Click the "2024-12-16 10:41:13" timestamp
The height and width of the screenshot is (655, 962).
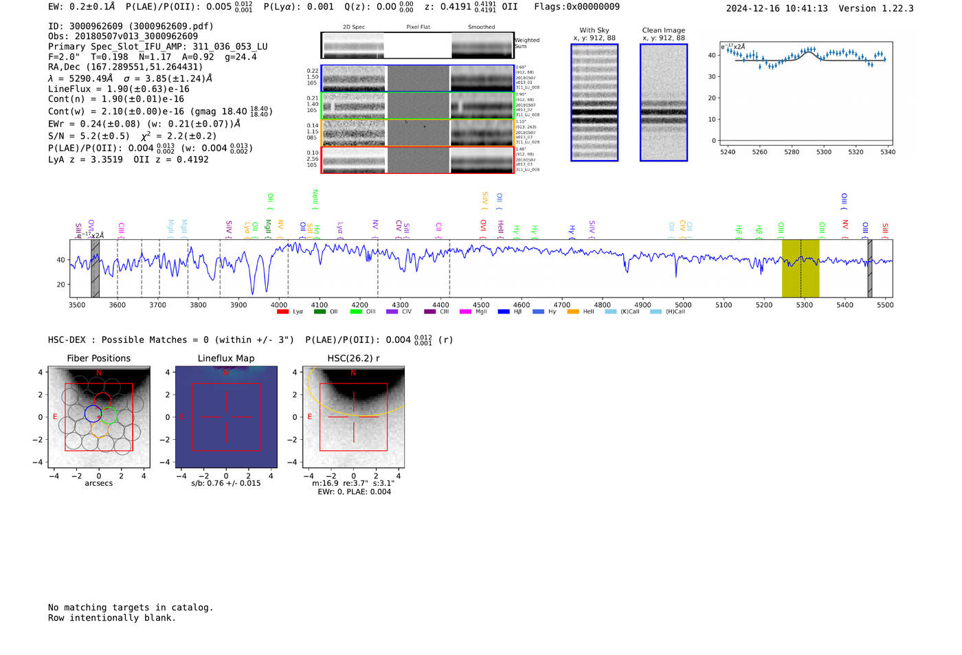pyautogui.click(x=777, y=8)
